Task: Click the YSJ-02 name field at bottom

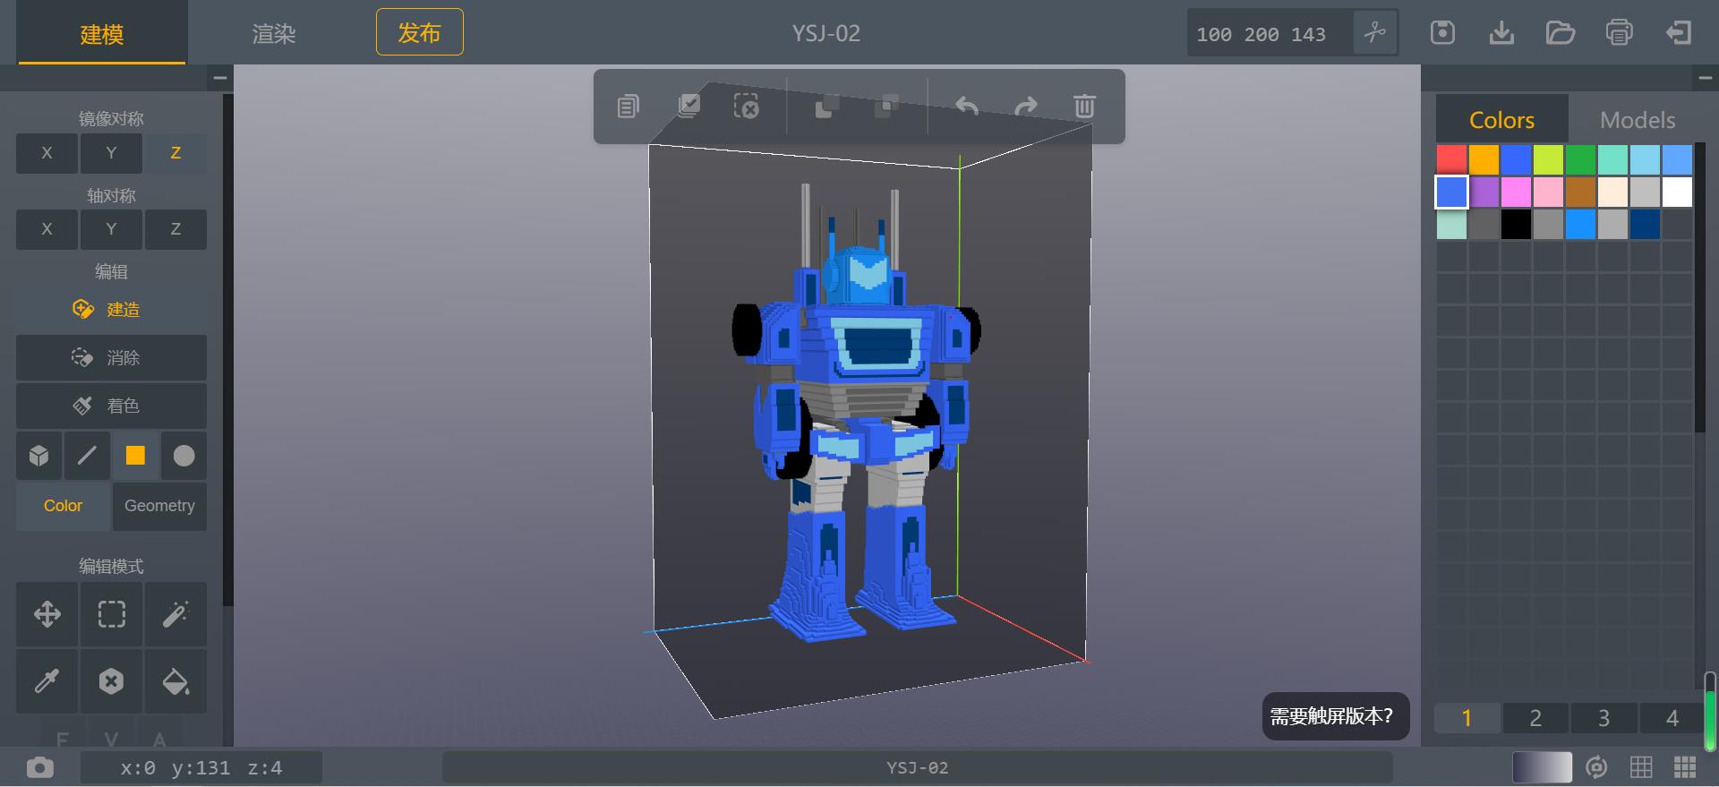Action: pos(918,767)
